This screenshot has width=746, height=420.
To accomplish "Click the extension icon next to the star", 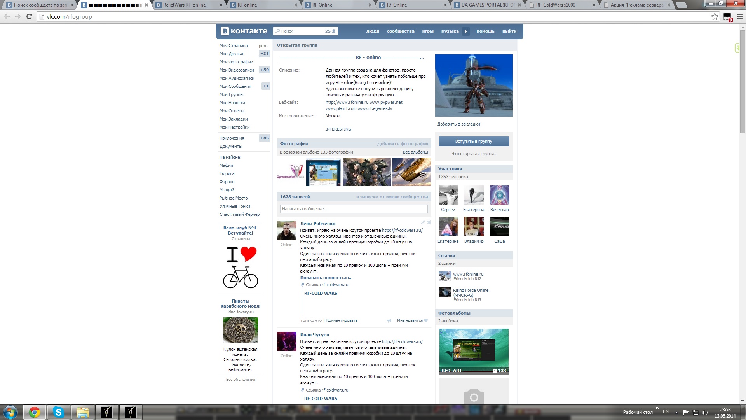I will pos(727,17).
